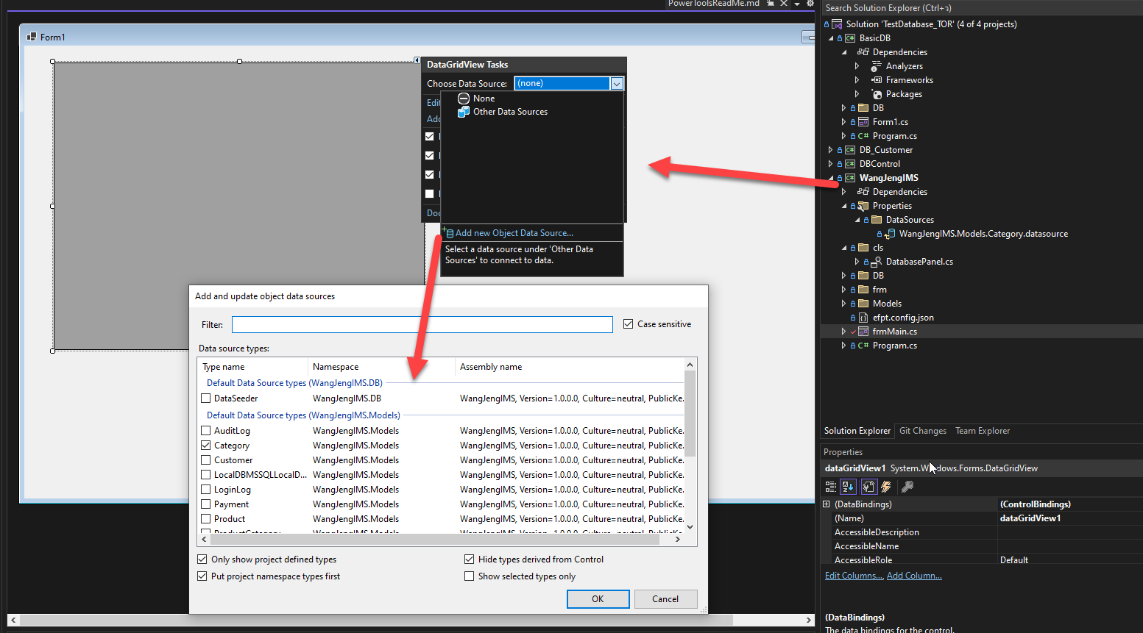Click the type list scroll-down arrow
Viewport: 1143px width, 633px height.
[x=690, y=526]
